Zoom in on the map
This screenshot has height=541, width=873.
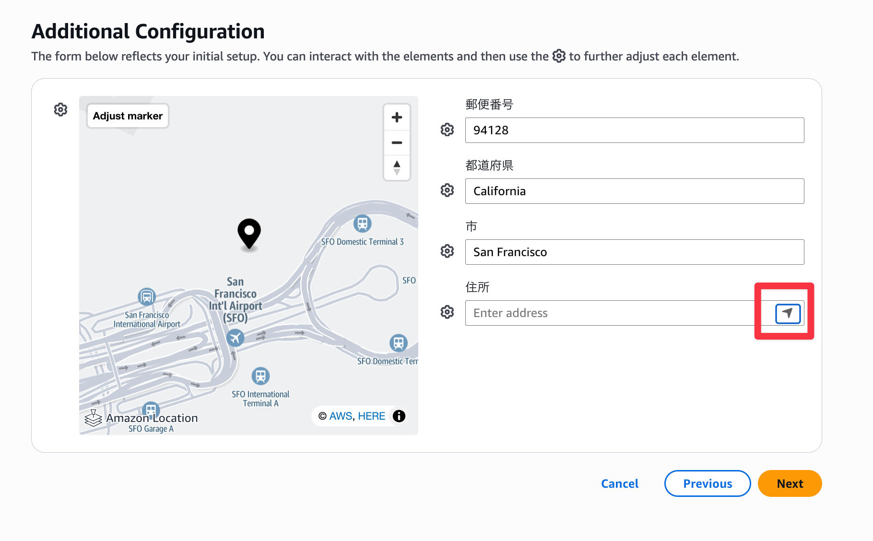click(x=397, y=118)
